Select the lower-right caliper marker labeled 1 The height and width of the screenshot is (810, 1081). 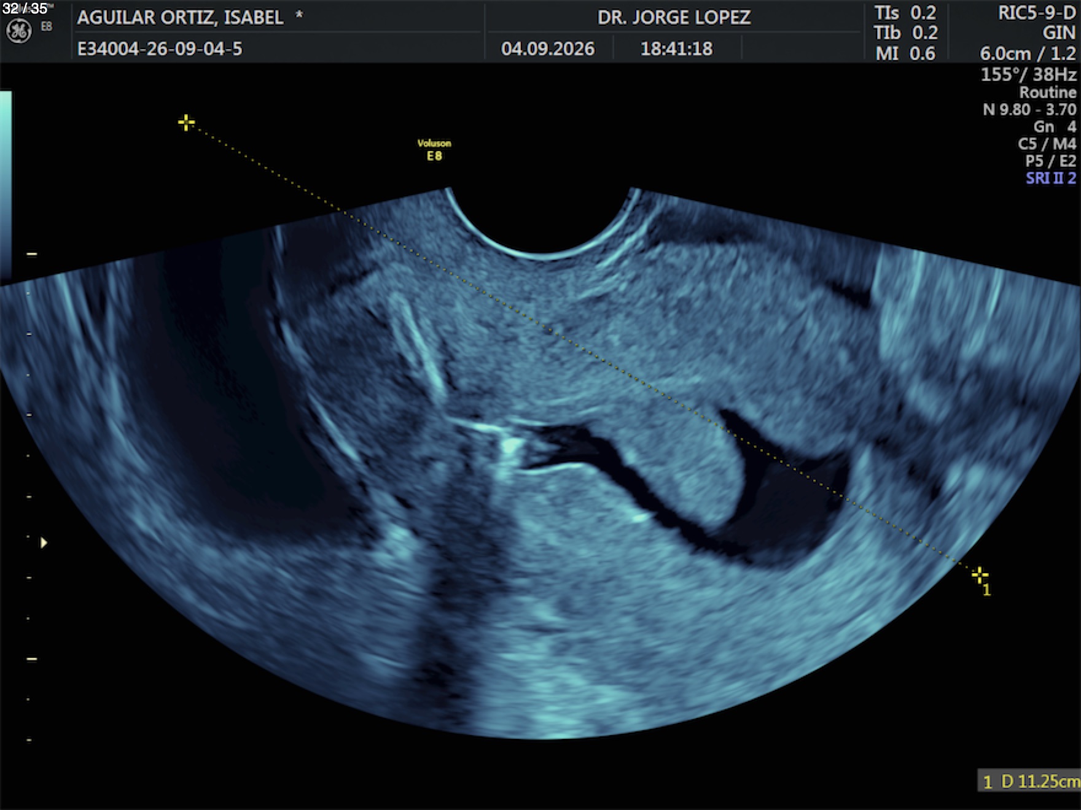click(980, 575)
